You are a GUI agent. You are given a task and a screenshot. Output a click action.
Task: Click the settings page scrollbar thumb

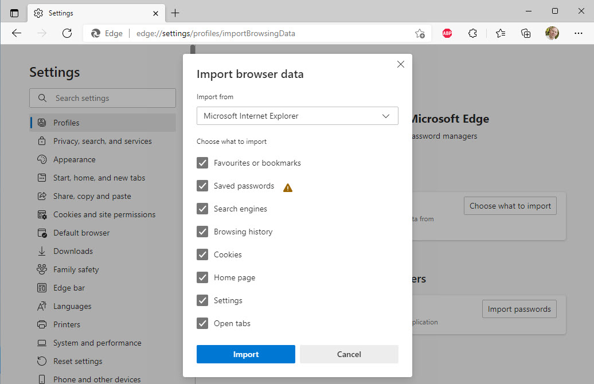(193, 50)
